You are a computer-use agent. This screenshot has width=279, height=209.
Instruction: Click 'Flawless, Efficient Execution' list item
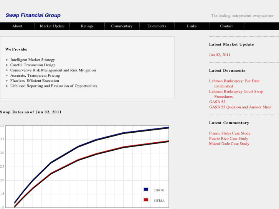point(35,81)
